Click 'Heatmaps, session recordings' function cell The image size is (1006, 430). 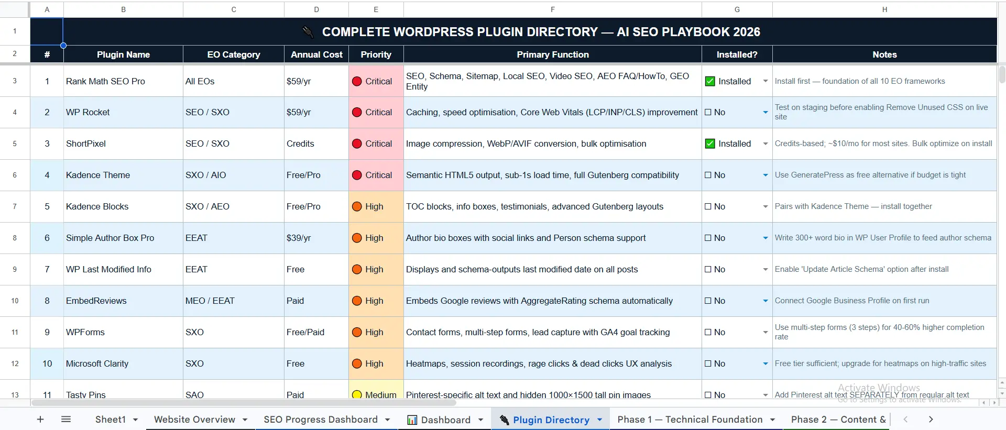553,363
